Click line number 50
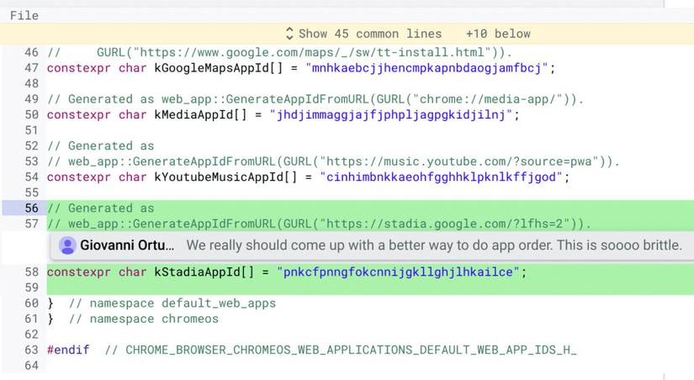Viewport: 694px width, 380px height. click(x=31, y=115)
